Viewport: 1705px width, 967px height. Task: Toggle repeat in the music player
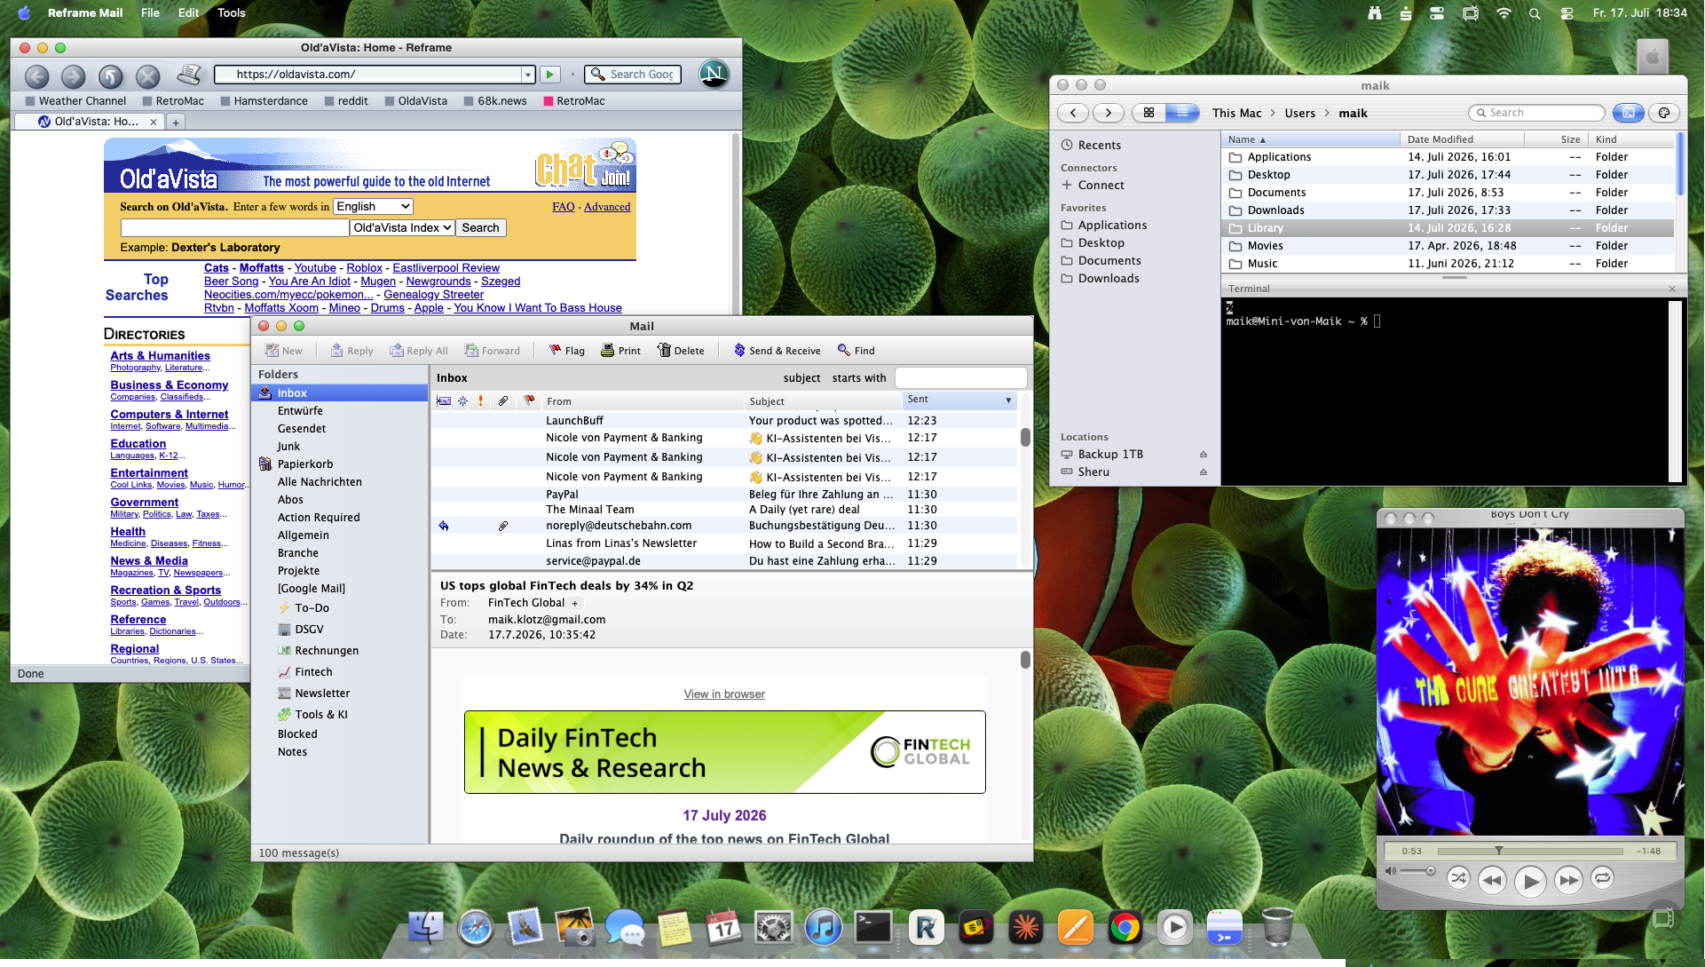pos(1602,878)
